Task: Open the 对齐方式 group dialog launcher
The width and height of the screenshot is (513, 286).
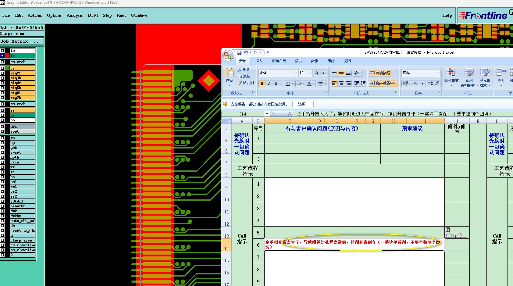Action: (x=396, y=92)
